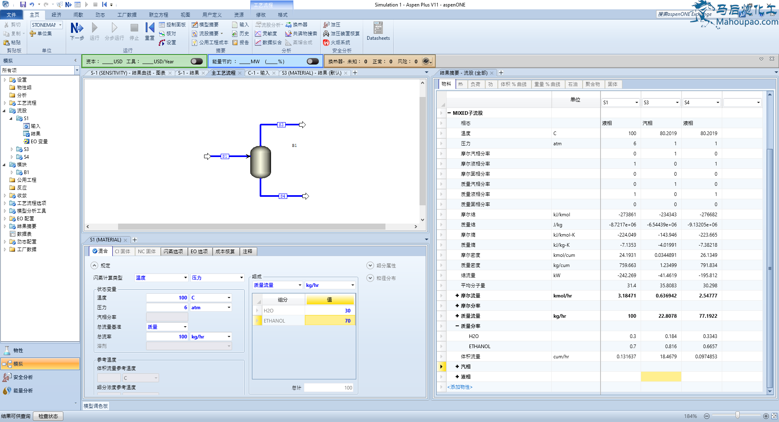This screenshot has height=422, width=779.
Task: Collapse the 规定 section
Action: pyautogui.click(x=94, y=265)
